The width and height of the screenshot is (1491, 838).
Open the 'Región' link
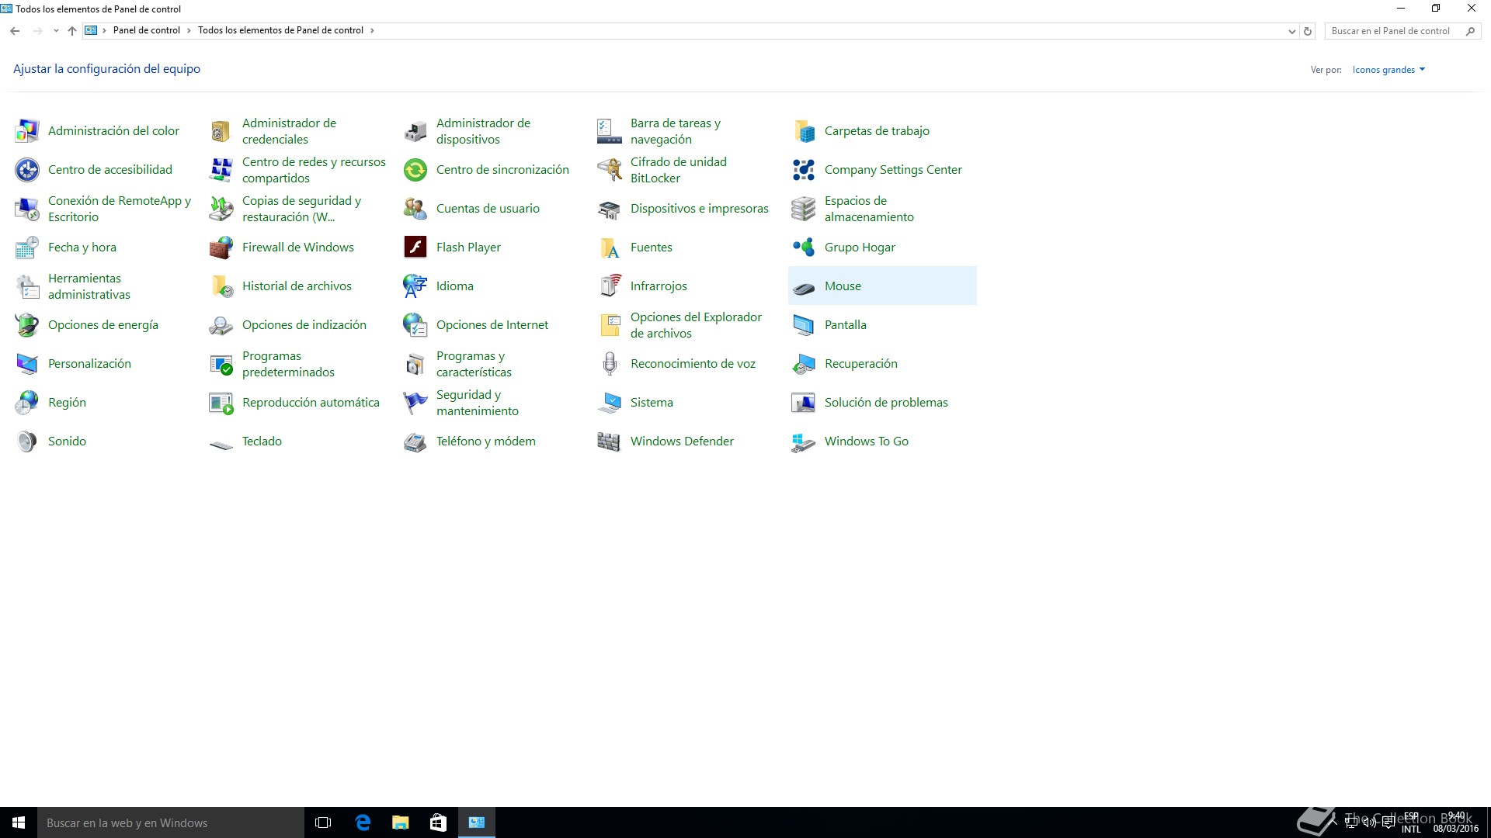point(67,403)
